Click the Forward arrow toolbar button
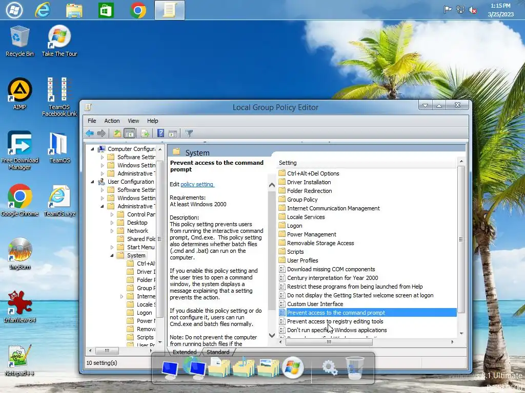 pos(102,134)
